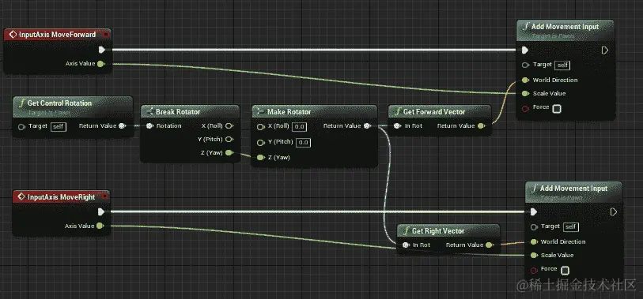Screen dimensions: 643x299
Task: Click In Rot pin on Get Right Vector
Action: point(406,245)
